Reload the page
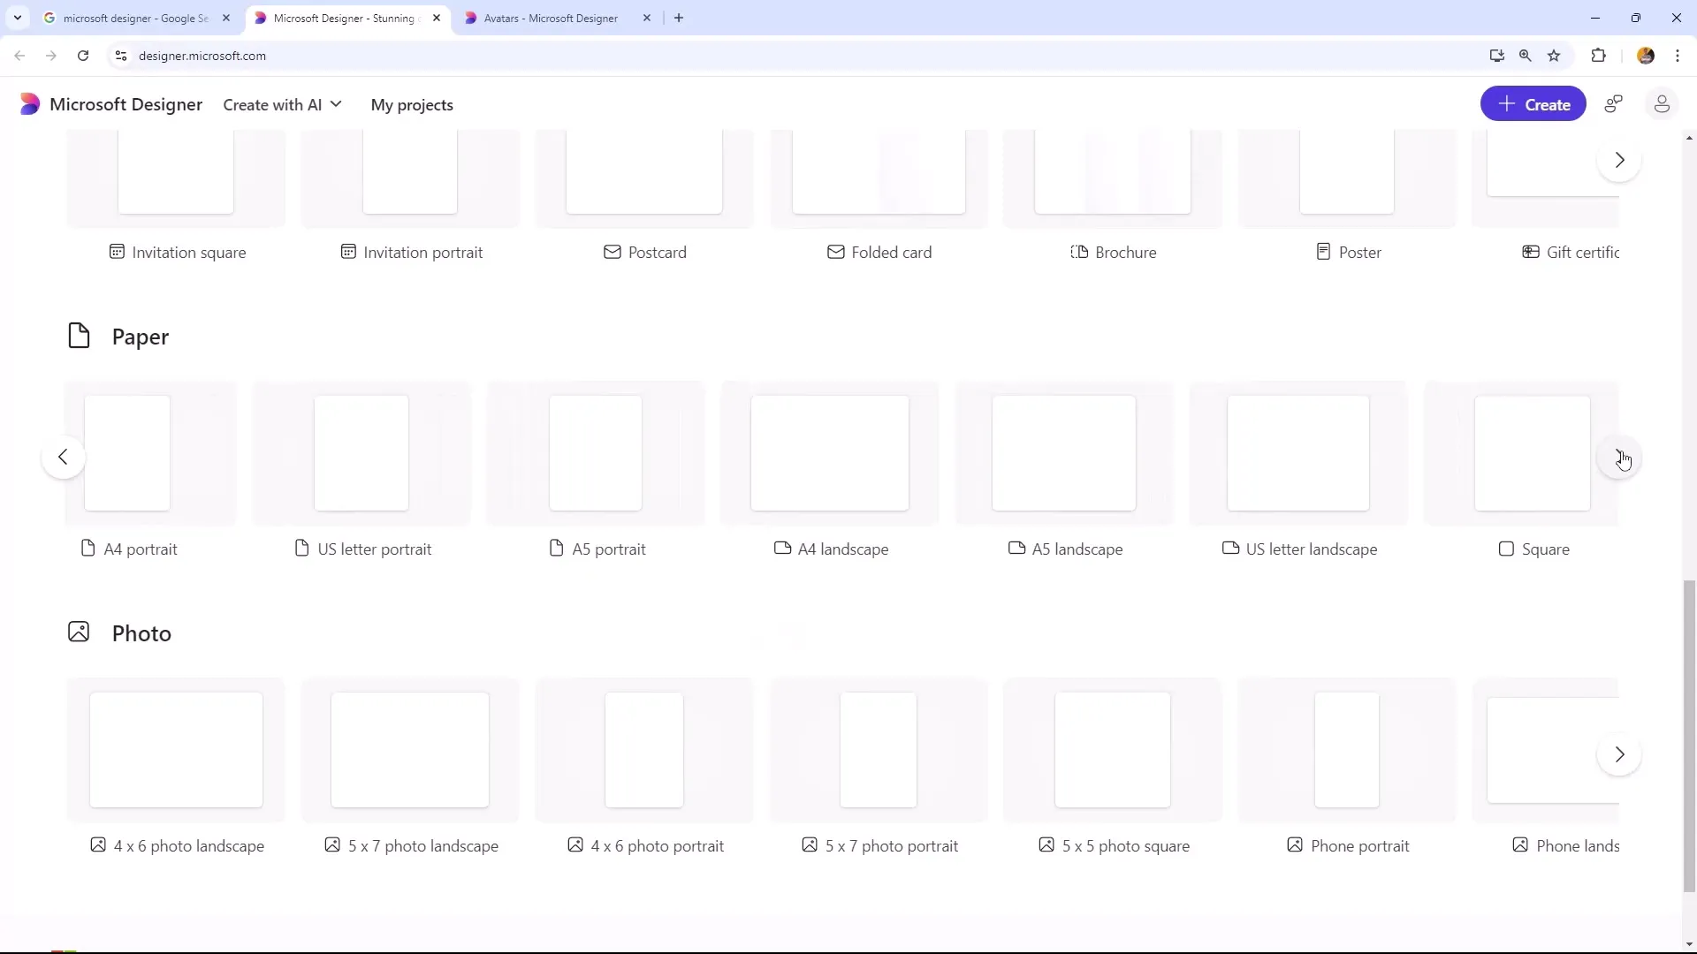The width and height of the screenshot is (1697, 954). click(83, 56)
